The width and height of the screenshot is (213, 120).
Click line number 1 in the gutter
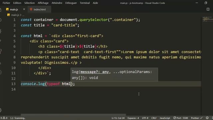click(14, 20)
